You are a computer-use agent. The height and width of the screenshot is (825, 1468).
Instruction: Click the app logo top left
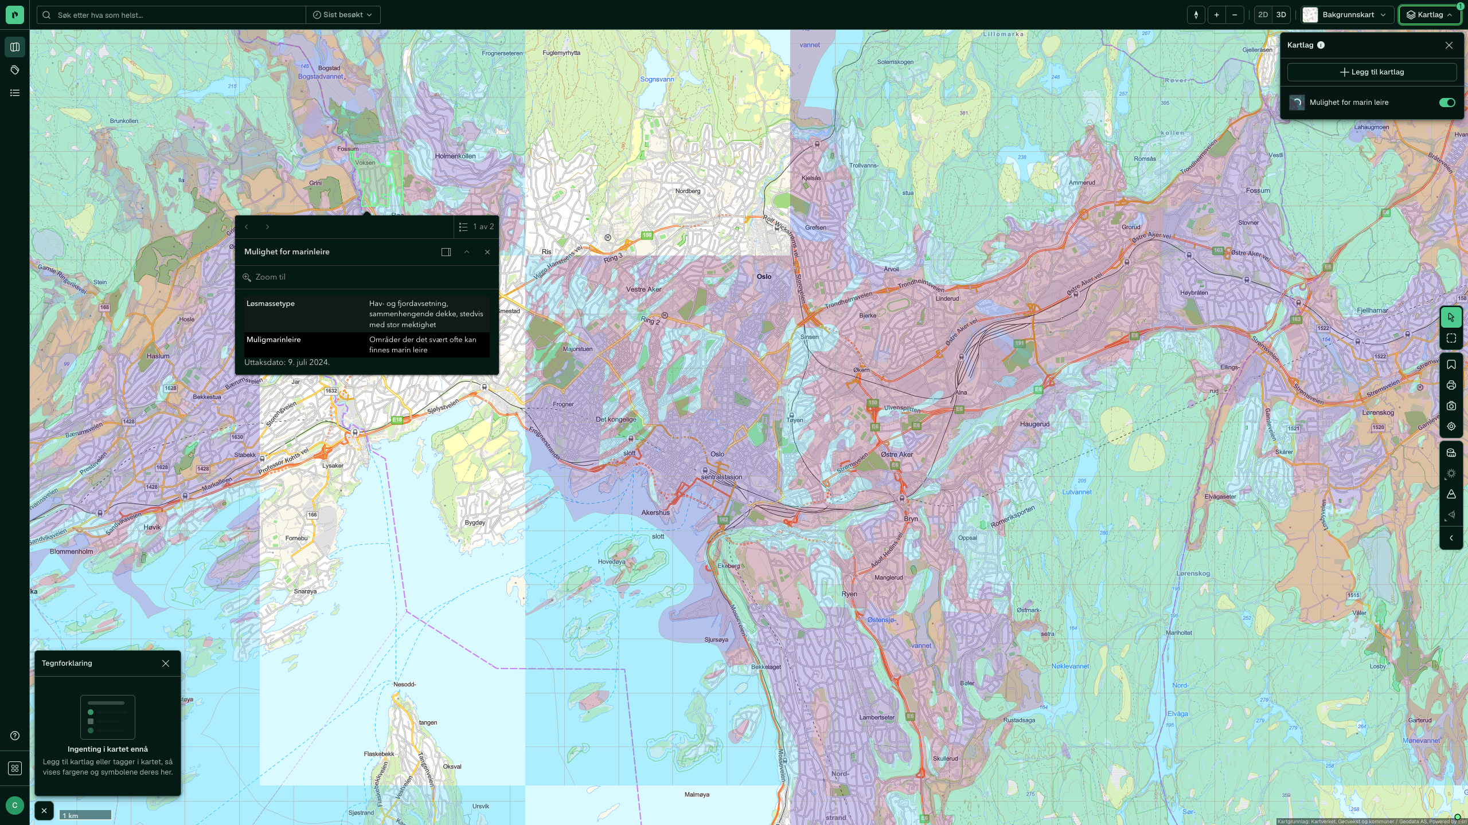coord(15,15)
